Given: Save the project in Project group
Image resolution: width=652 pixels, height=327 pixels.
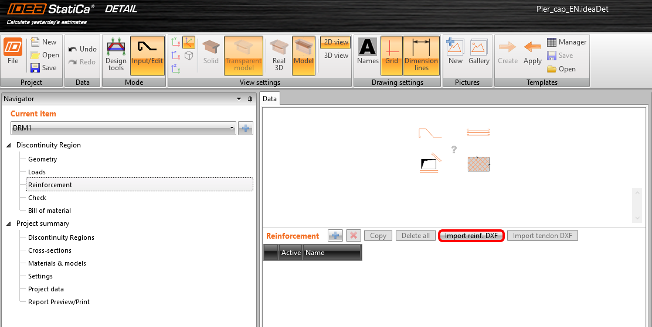Looking at the screenshot, I should click(x=43, y=68).
